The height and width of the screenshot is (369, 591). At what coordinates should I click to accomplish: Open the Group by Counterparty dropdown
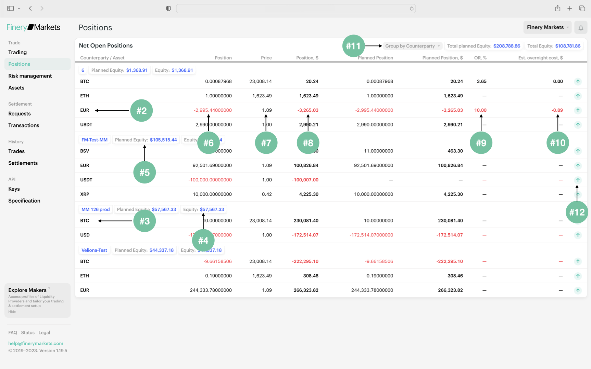(412, 46)
